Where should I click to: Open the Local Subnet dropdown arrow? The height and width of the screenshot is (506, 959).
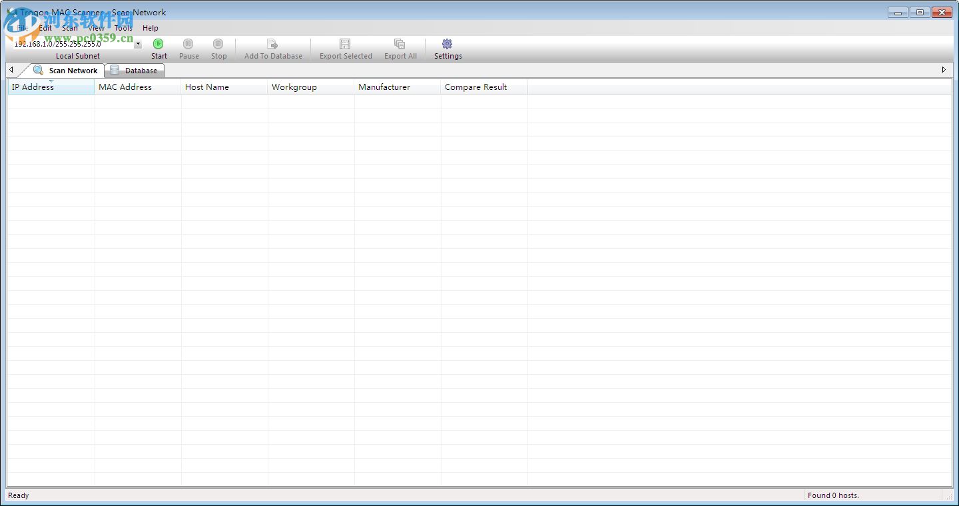138,43
